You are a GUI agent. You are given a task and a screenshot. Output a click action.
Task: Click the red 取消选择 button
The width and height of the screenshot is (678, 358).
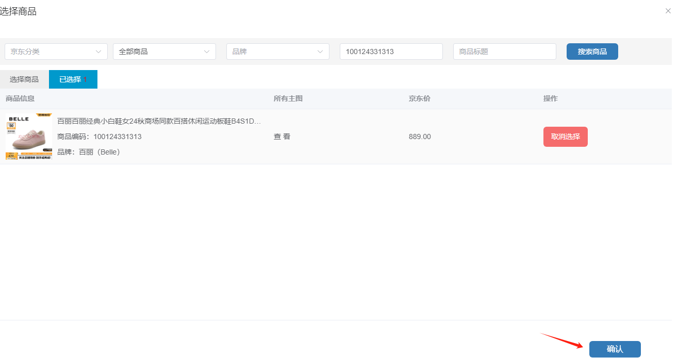[x=565, y=137]
